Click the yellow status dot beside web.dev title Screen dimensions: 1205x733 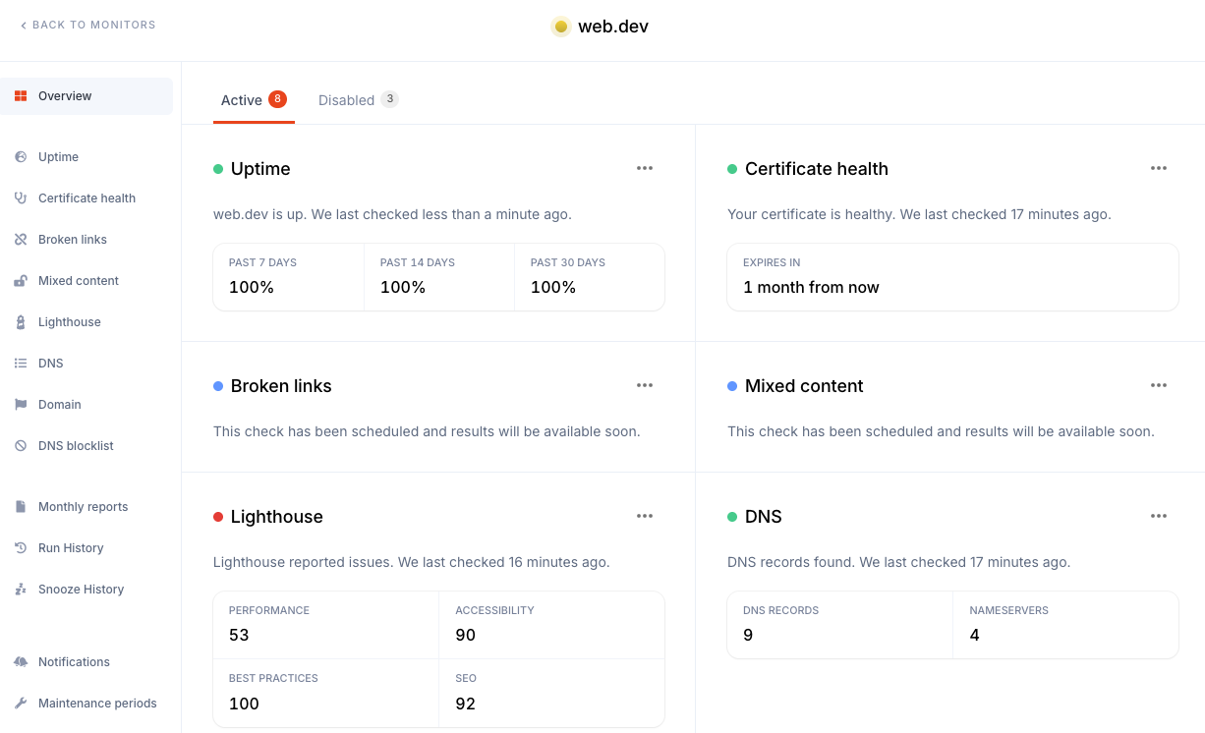coord(561,27)
